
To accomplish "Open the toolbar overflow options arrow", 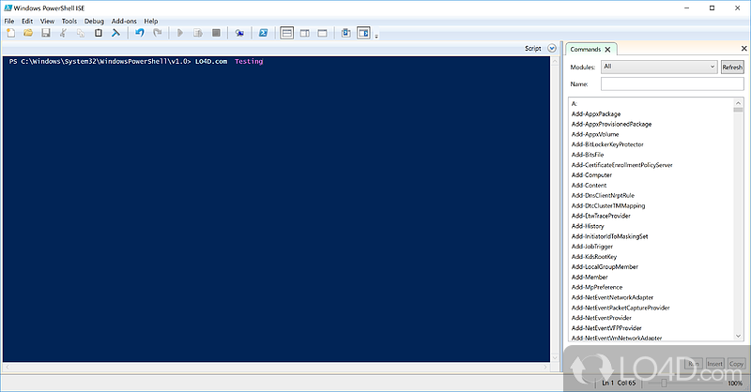I will point(375,36).
